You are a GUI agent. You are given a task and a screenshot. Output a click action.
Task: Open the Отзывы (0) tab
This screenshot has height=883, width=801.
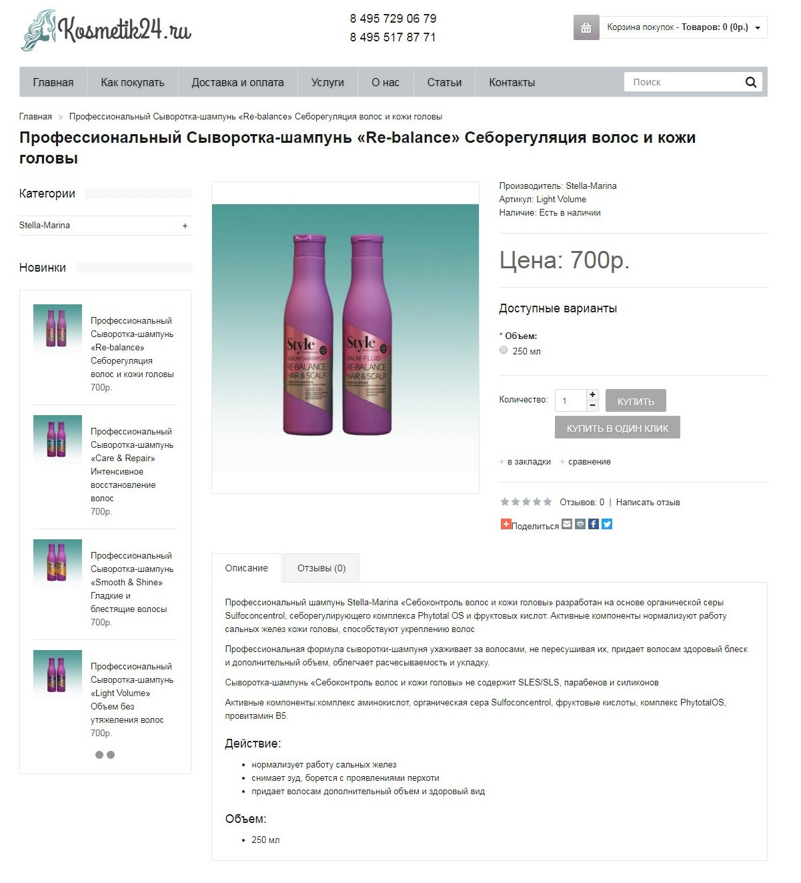click(x=321, y=568)
